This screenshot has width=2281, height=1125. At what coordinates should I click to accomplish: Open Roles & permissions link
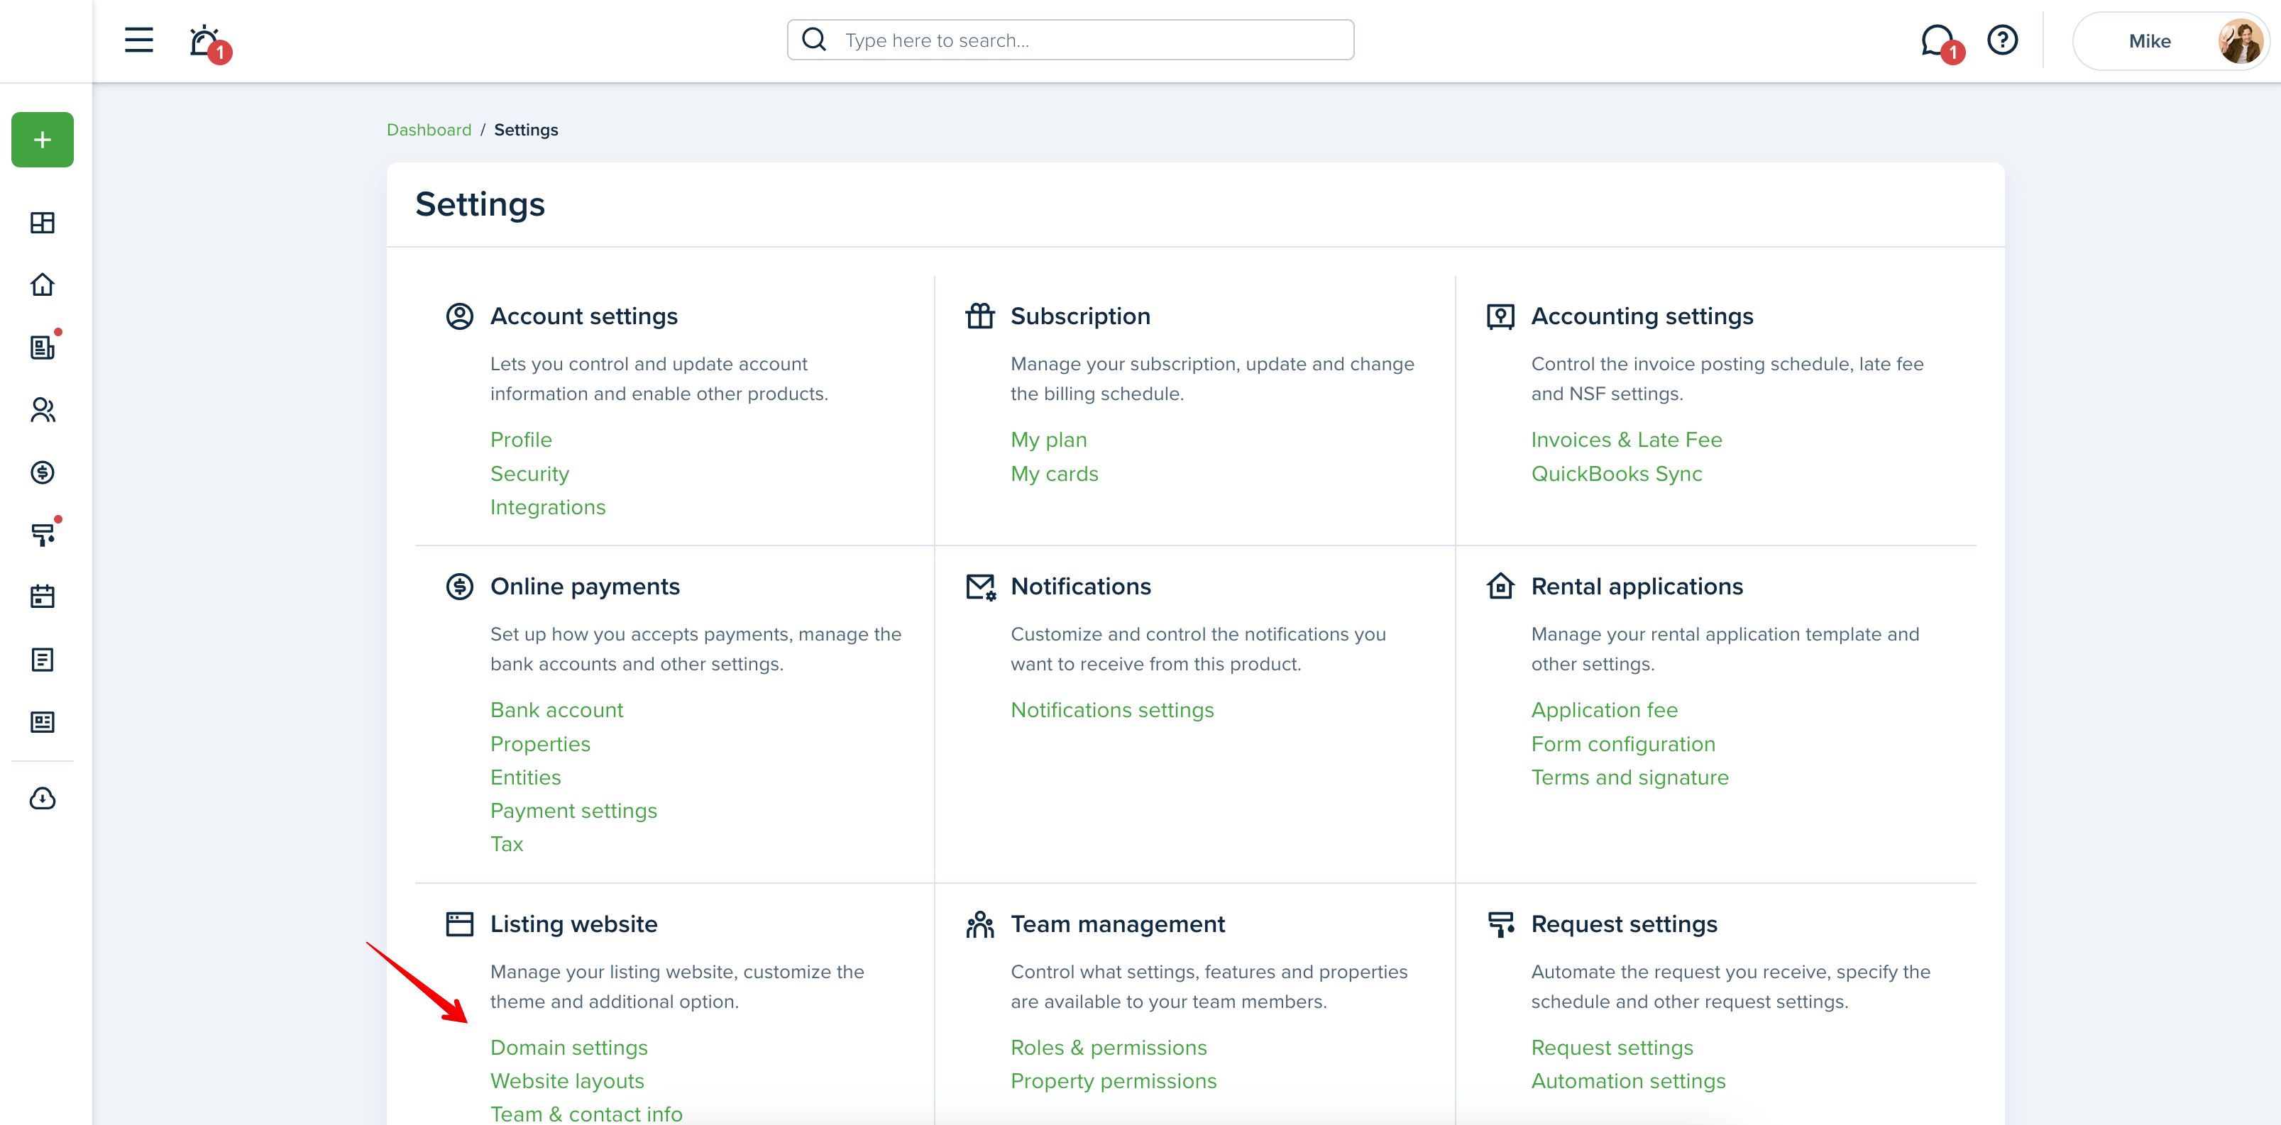coord(1109,1048)
